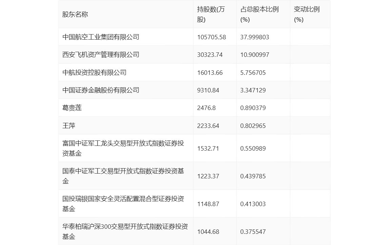Select 国泰中证军工交易型 fund name
The image size is (389, 245).
123,176
